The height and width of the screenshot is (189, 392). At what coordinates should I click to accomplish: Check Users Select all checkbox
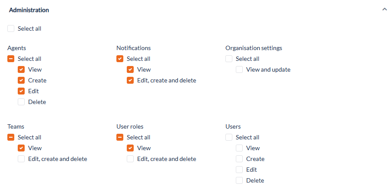coord(229,137)
